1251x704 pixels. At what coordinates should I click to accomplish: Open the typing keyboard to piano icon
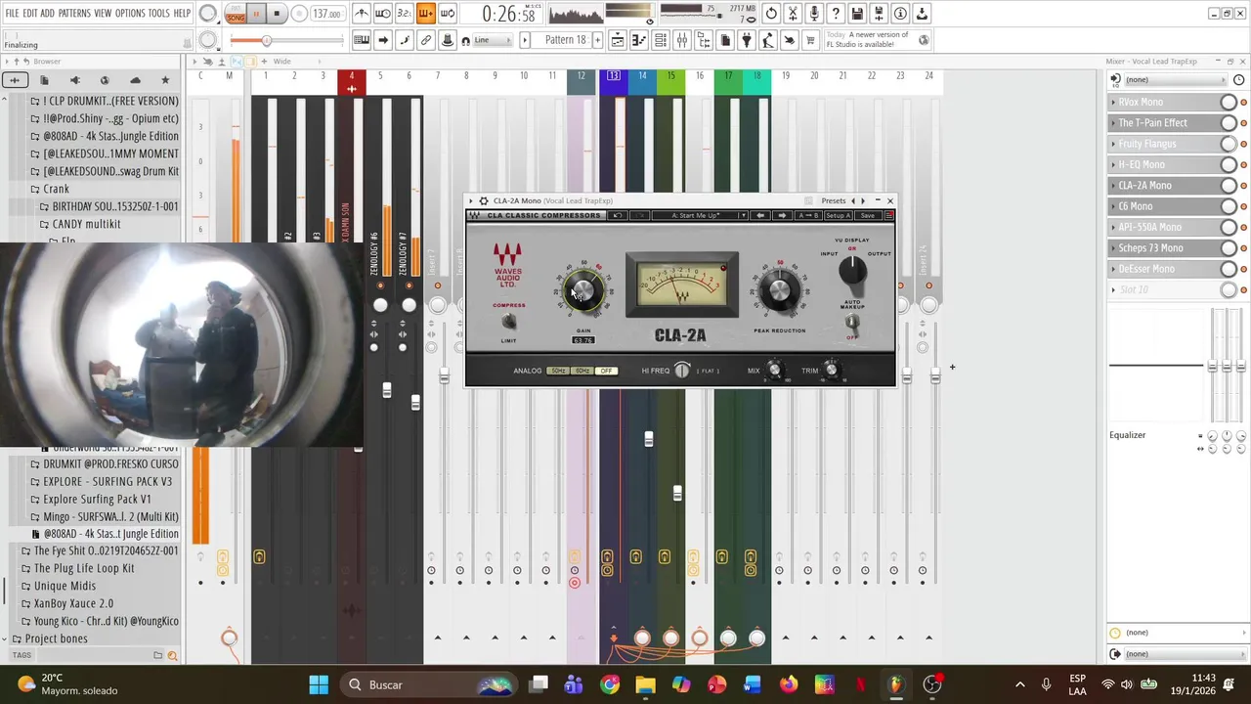click(x=362, y=40)
